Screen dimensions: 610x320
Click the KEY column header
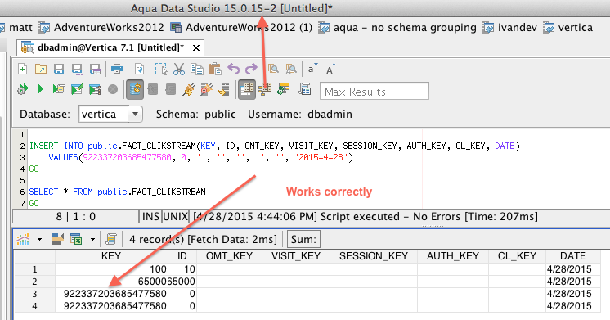[111, 256]
